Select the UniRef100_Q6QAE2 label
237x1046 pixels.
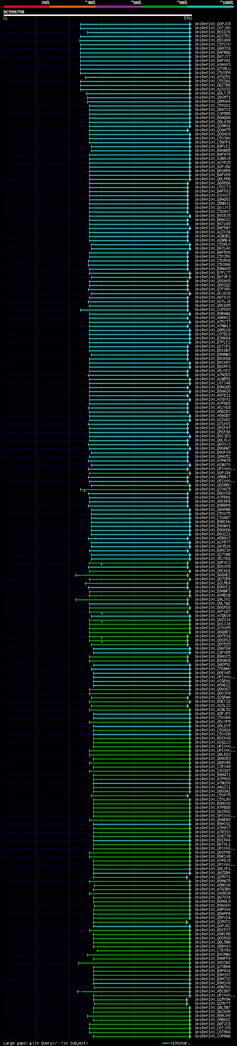tap(213, 575)
